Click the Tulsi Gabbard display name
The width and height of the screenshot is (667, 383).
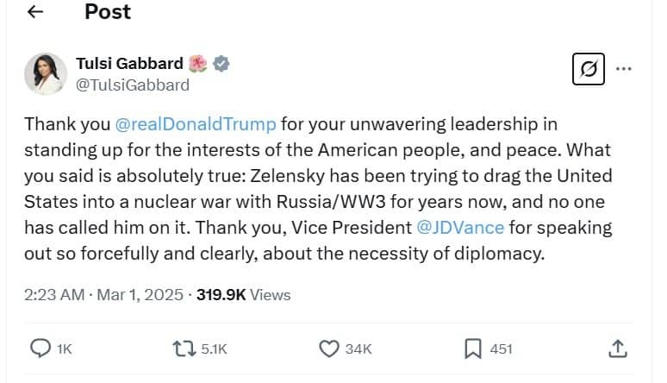129,64
